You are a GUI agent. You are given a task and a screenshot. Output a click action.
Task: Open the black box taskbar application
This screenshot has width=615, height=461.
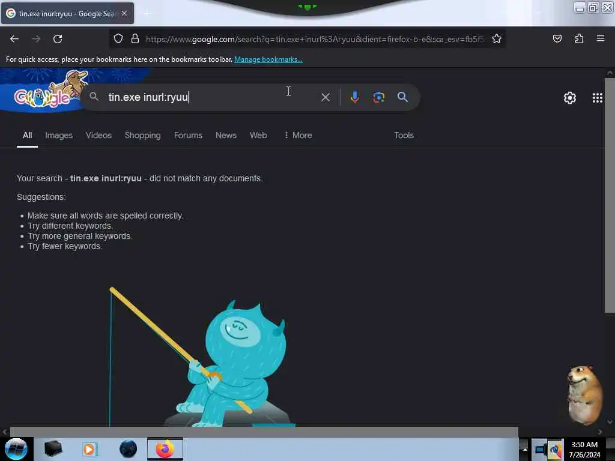click(x=53, y=449)
